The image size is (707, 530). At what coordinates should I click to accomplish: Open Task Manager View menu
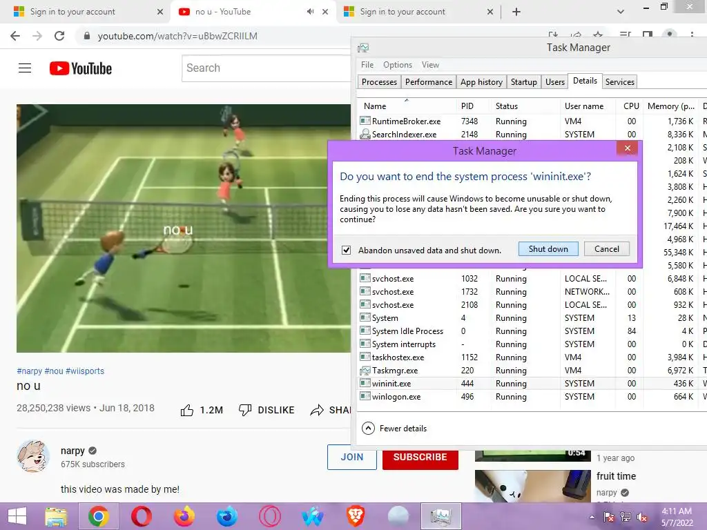(x=430, y=65)
